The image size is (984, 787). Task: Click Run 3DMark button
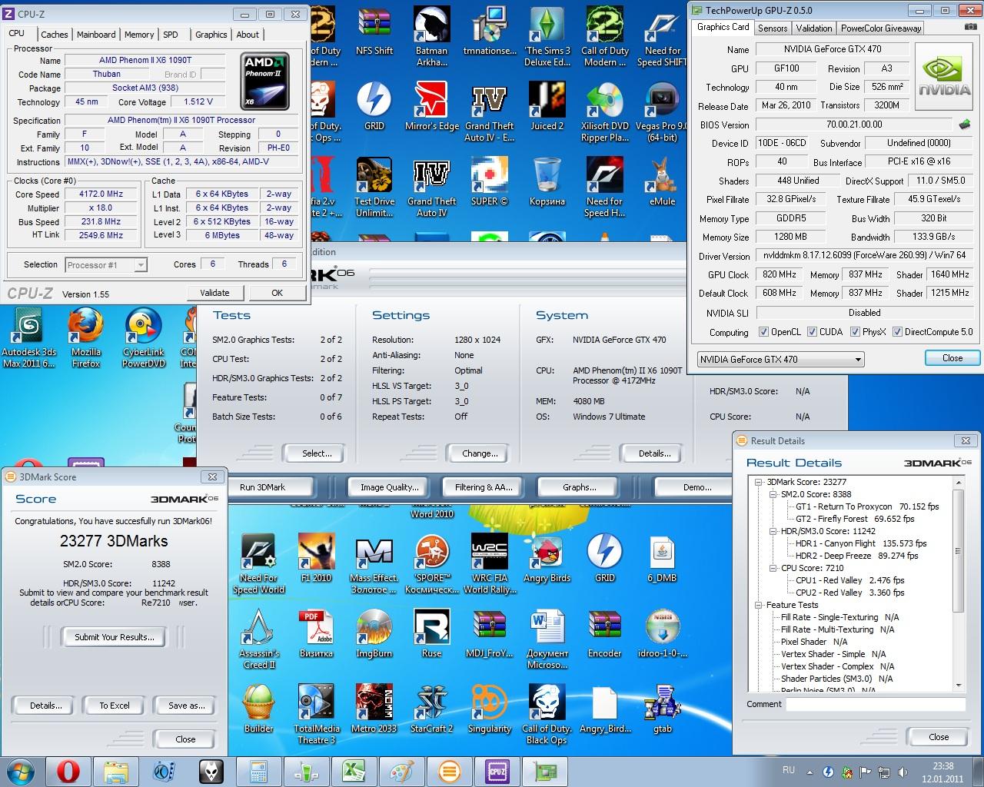pyautogui.click(x=262, y=487)
